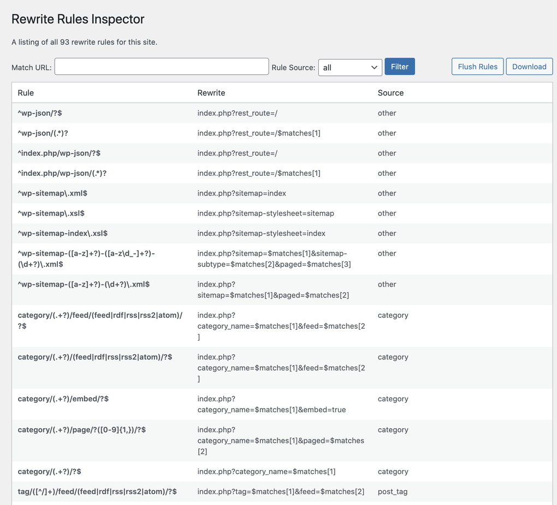Select the Source column header
Image resolution: width=557 pixels, height=505 pixels.
[x=391, y=93]
